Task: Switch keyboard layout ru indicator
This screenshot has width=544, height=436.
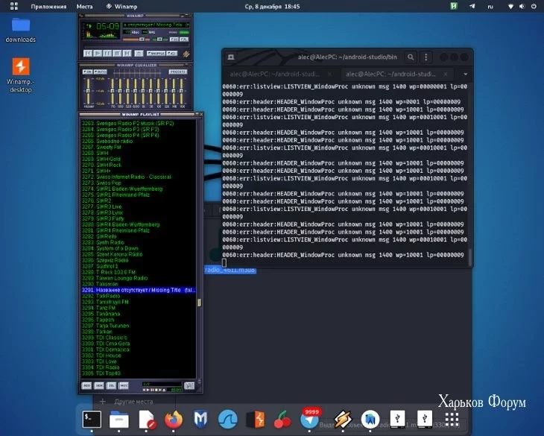Action: (x=490, y=6)
